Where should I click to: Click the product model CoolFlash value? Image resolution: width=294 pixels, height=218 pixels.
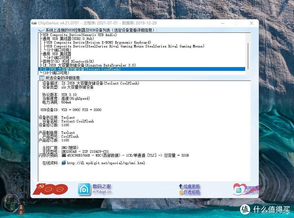pos(70,136)
